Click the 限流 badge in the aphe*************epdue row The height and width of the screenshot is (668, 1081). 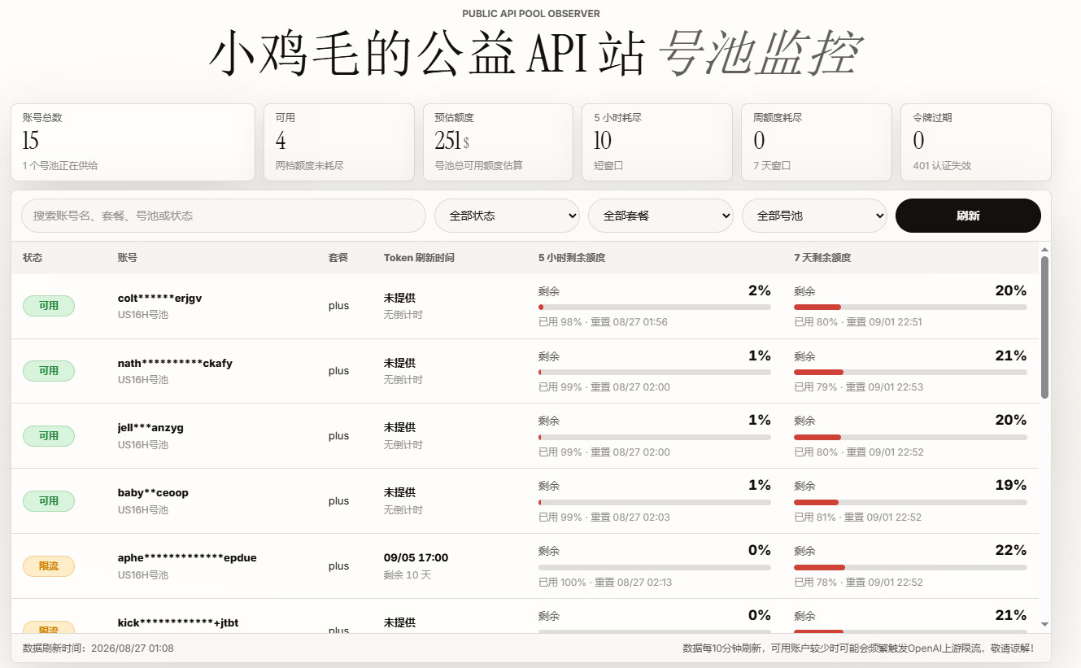[49, 566]
